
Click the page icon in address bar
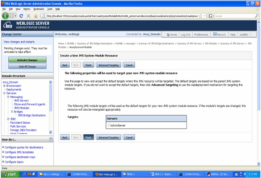[x=43, y=16]
